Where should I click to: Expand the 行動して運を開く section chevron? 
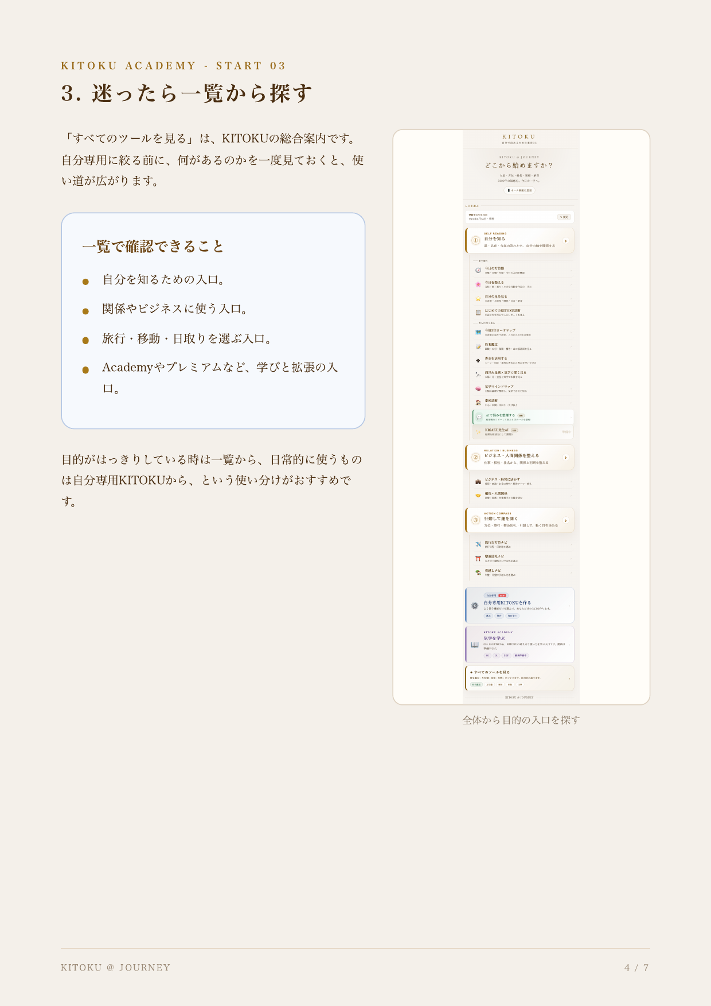point(566,521)
